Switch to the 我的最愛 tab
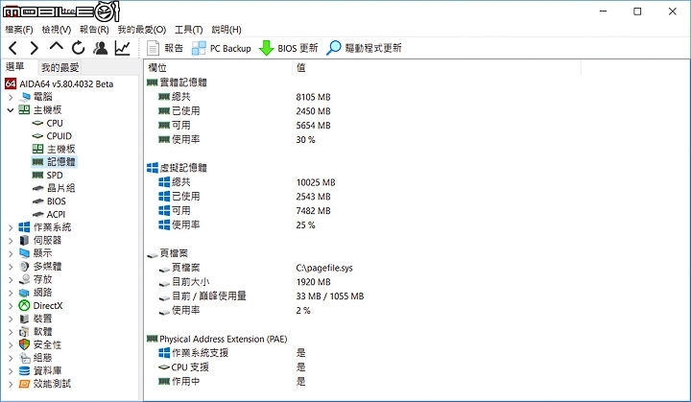This screenshot has width=691, height=402. click(60, 67)
